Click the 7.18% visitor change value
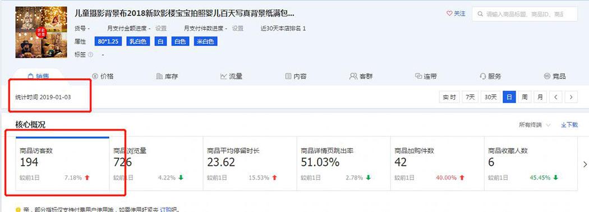 [x=73, y=177]
